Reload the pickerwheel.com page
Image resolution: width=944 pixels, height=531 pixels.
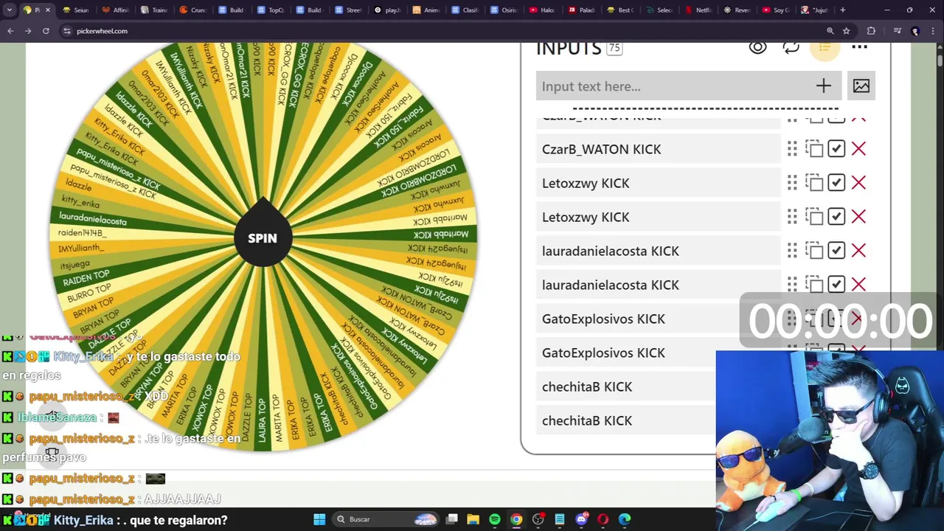point(46,31)
